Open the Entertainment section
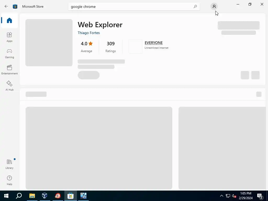Viewport: 268px width, 201px height. click(x=9, y=70)
